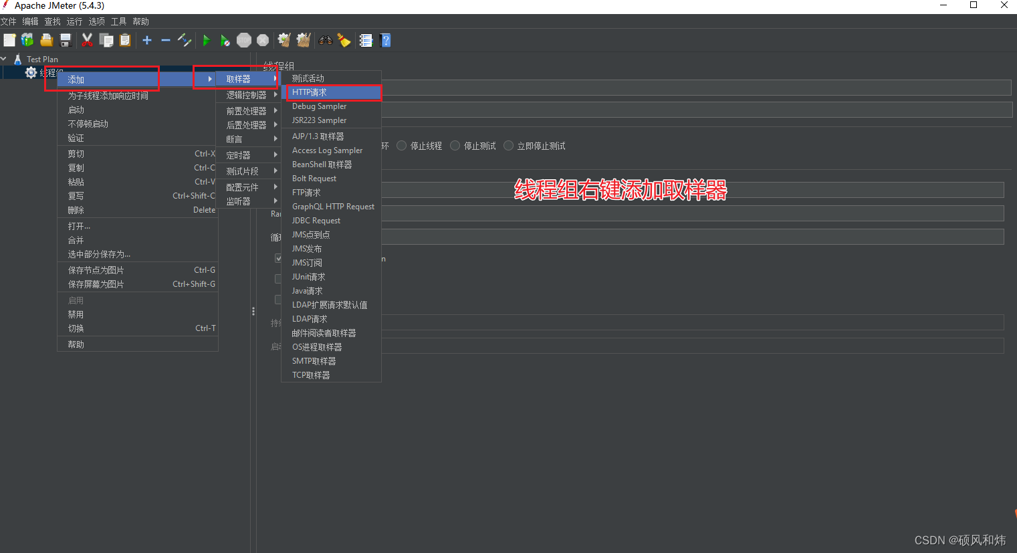This screenshot has width=1017, height=553.
Task: Click the thread group comments input field
Action: [697, 110]
